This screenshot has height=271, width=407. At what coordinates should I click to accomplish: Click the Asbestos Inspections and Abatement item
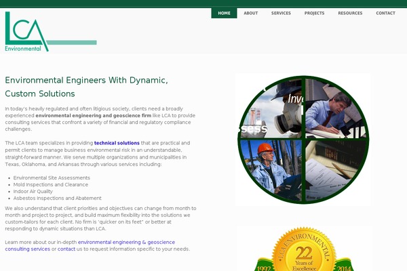point(58,198)
